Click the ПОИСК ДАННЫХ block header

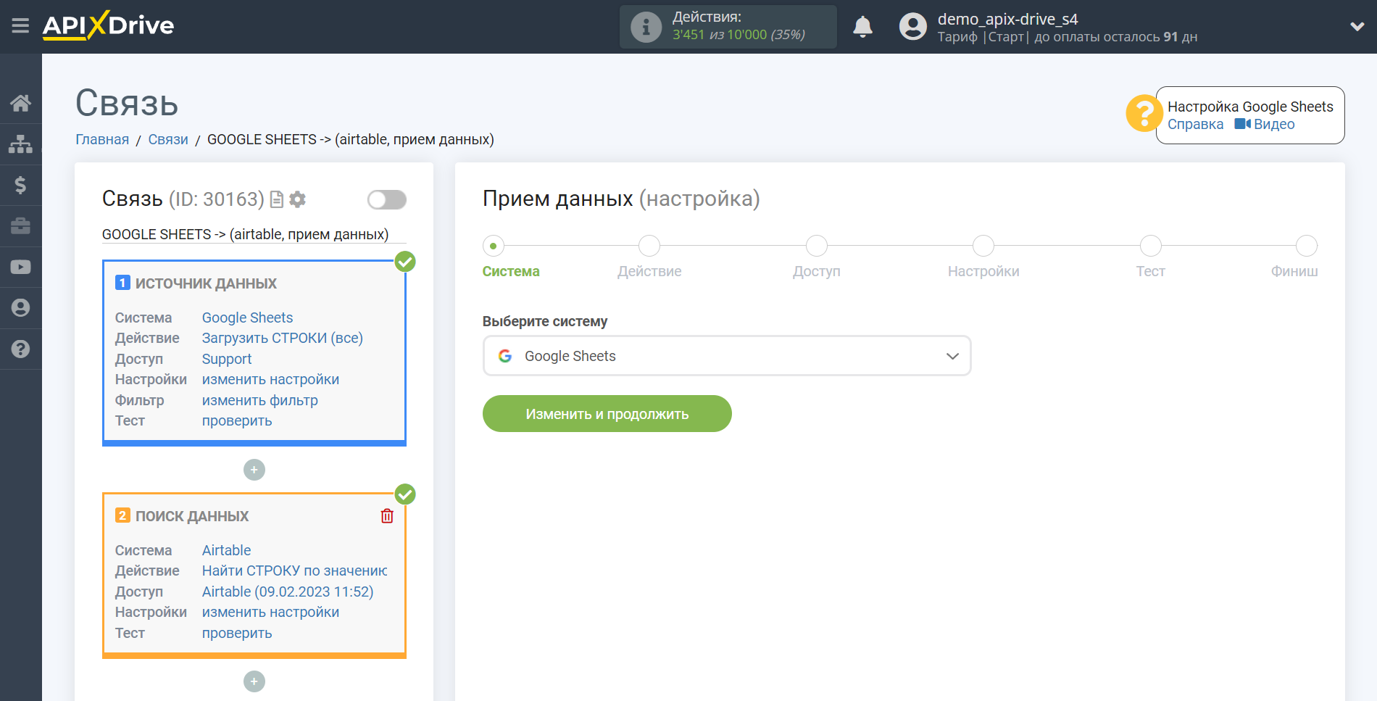(192, 516)
